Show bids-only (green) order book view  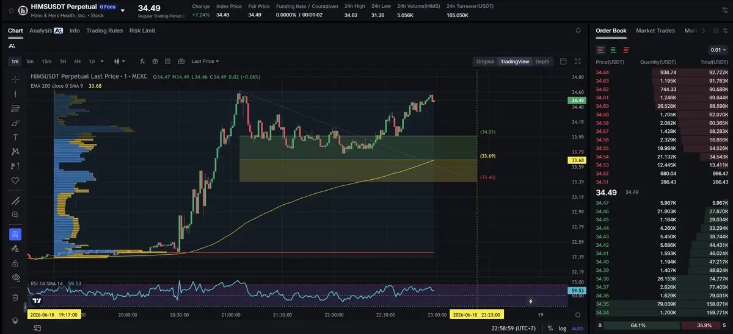coord(613,50)
